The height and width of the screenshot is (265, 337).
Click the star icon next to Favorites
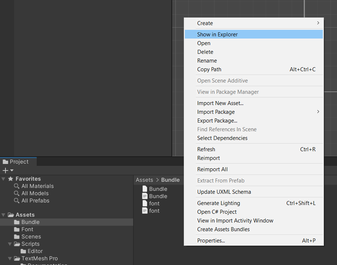coord(11,179)
